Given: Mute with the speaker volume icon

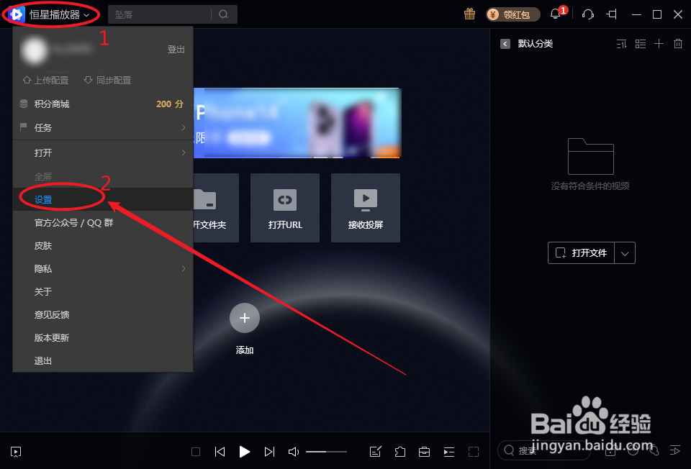Looking at the screenshot, I should (294, 452).
